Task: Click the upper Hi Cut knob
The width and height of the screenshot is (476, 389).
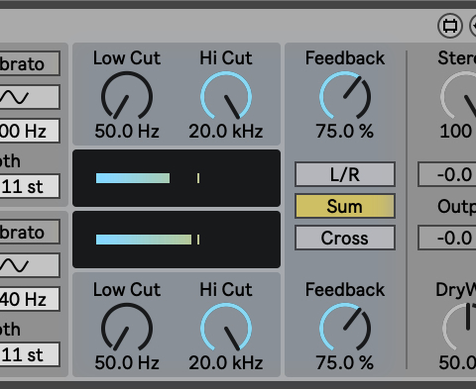Action: pos(226,97)
